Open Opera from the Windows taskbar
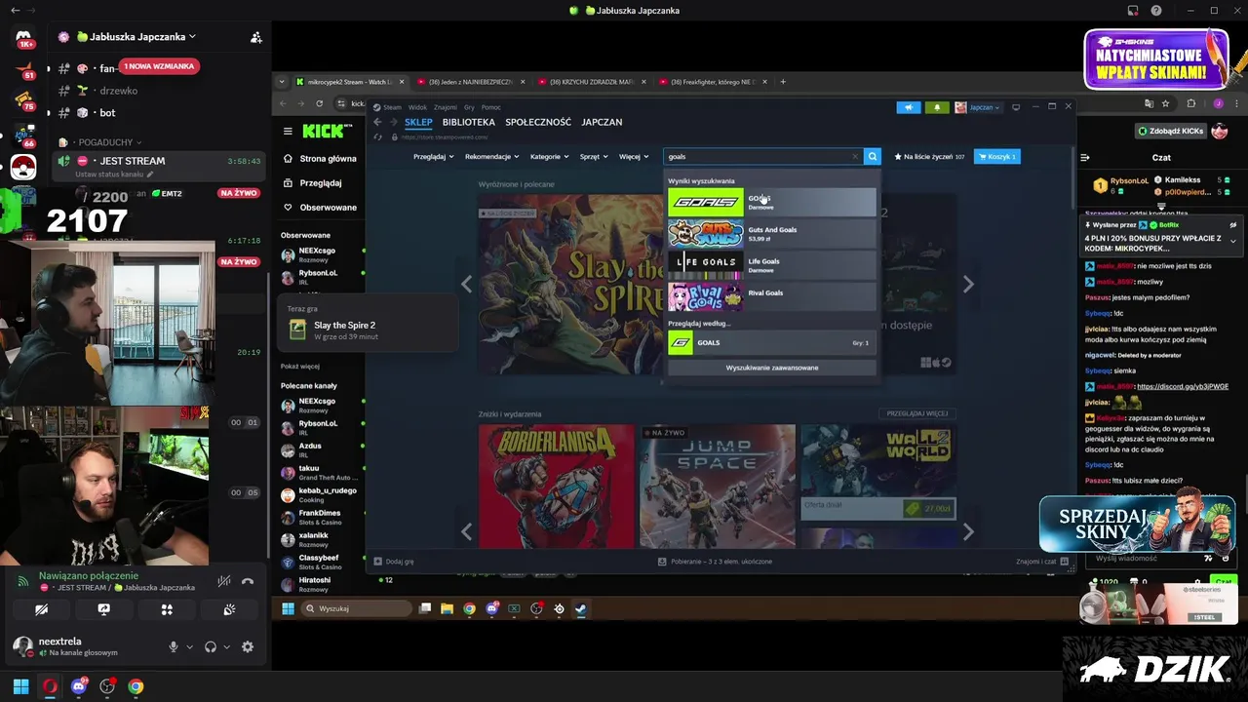Viewport: 1248px width, 702px height. (x=50, y=686)
